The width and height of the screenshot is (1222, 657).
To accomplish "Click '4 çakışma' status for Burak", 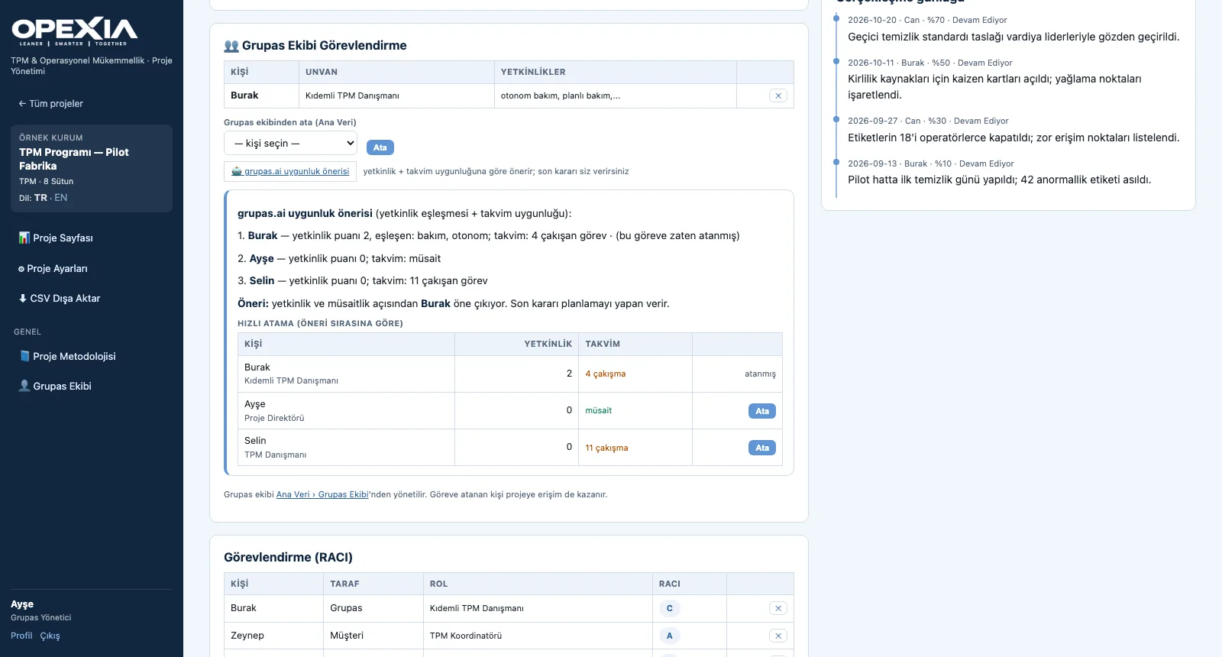I will pyautogui.click(x=606, y=374).
